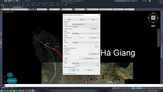Click into the Address input field
Screen dimensions: 163x92
88,36
